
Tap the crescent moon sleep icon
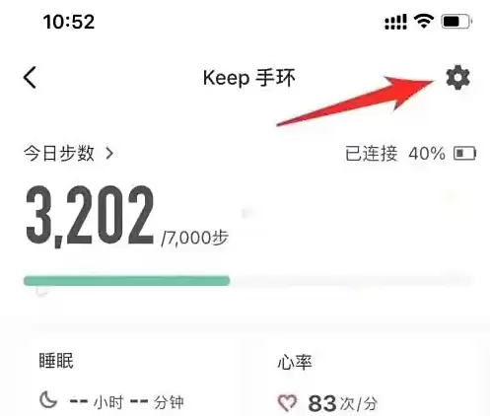(48, 400)
